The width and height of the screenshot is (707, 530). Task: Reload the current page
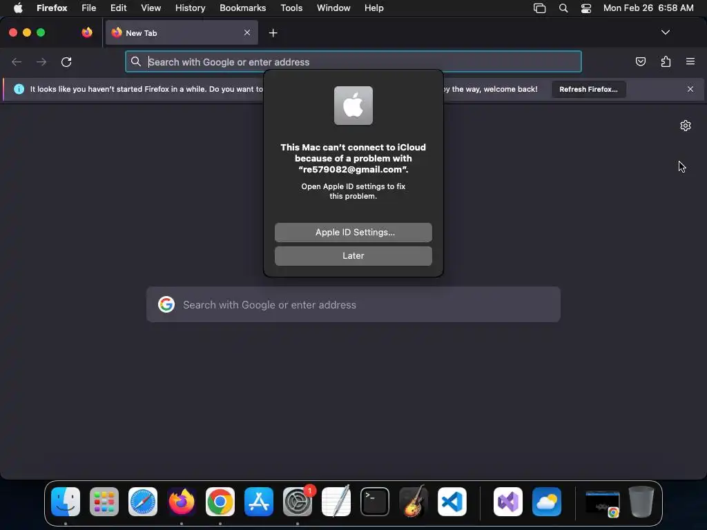(x=66, y=61)
